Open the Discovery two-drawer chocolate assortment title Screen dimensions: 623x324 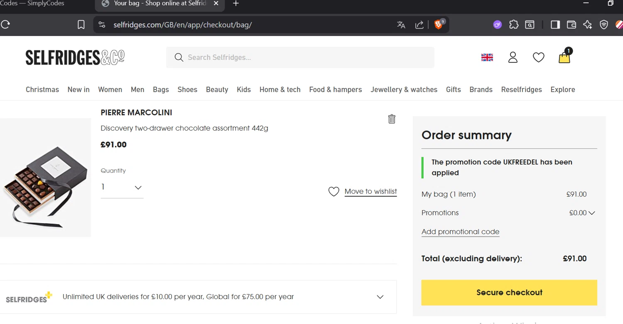coord(184,128)
